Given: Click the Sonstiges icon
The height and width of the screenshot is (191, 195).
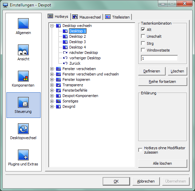Looking at the screenshot, I should pyautogui.click(x=58, y=101).
